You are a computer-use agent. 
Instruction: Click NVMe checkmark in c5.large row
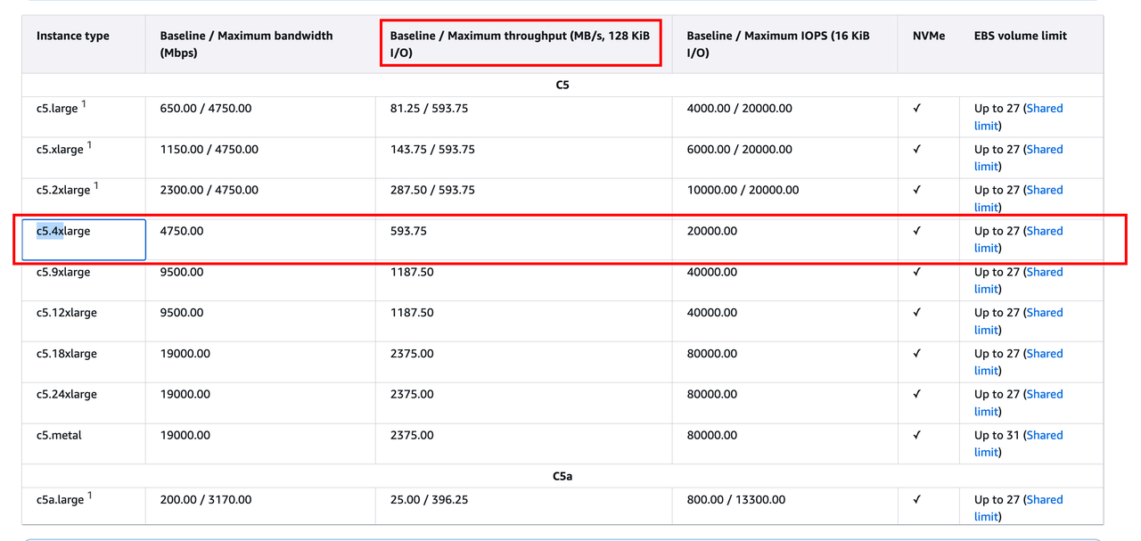pyautogui.click(x=917, y=109)
